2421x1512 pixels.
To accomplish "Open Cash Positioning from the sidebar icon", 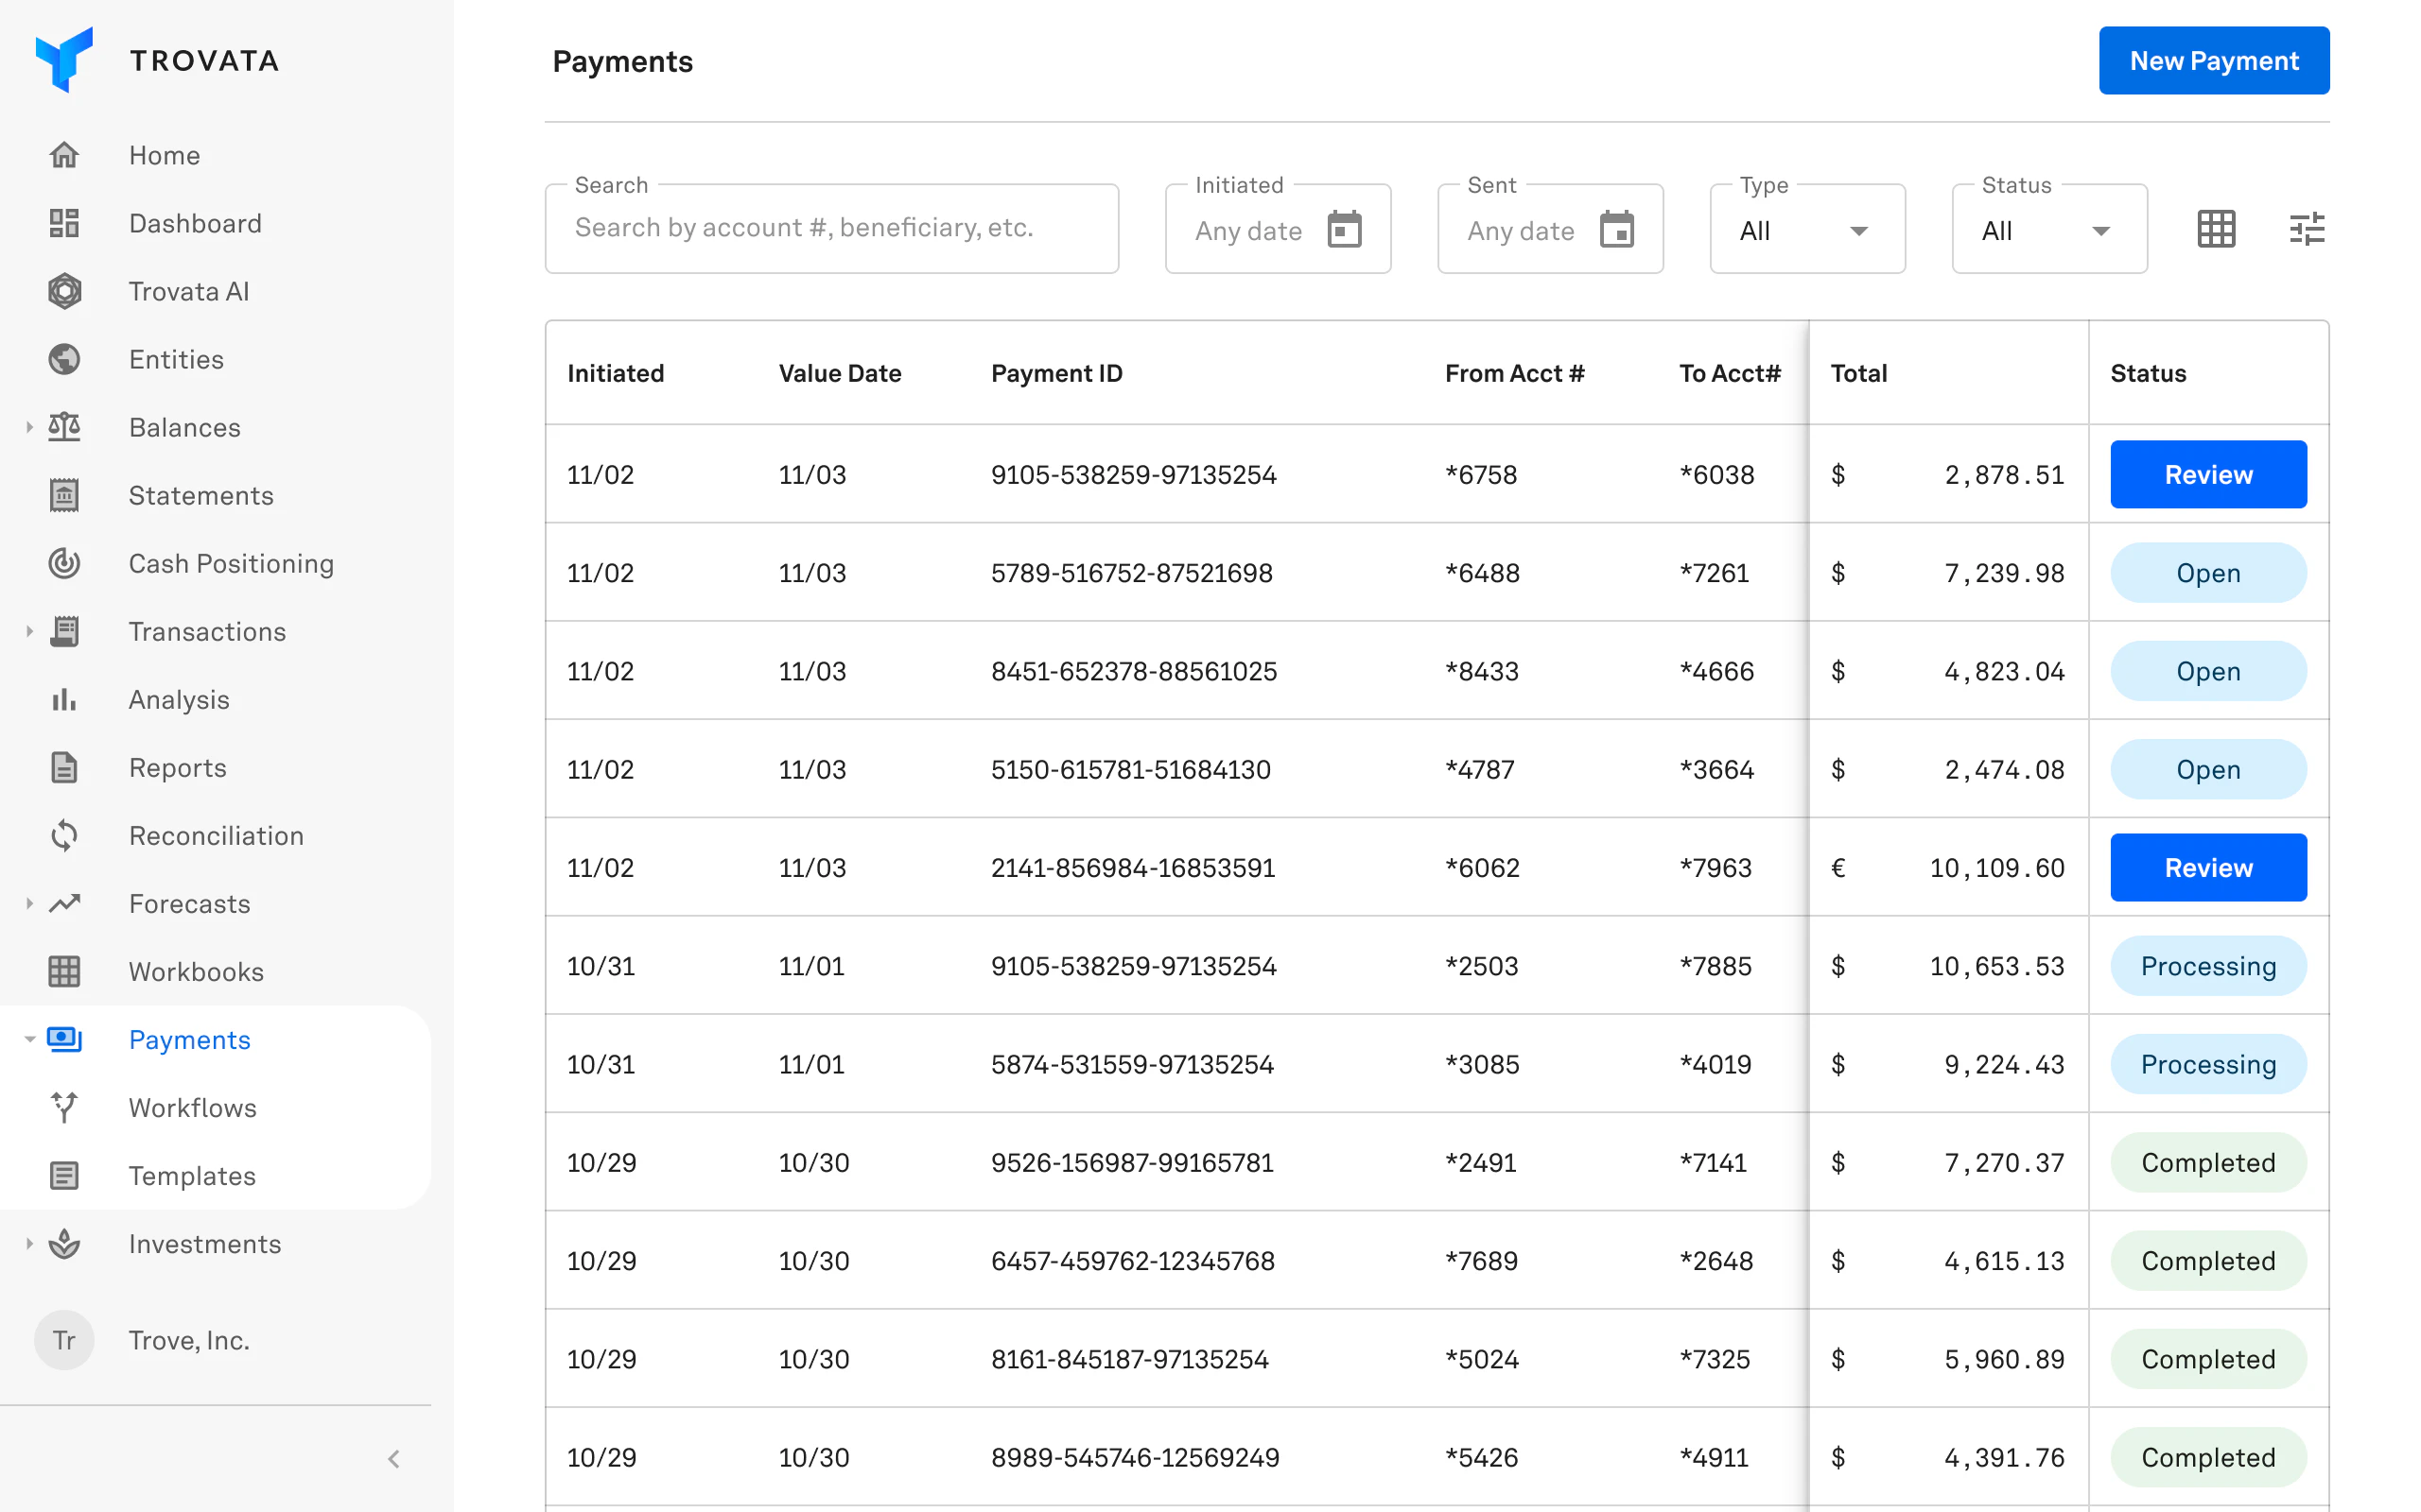I will [64, 563].
